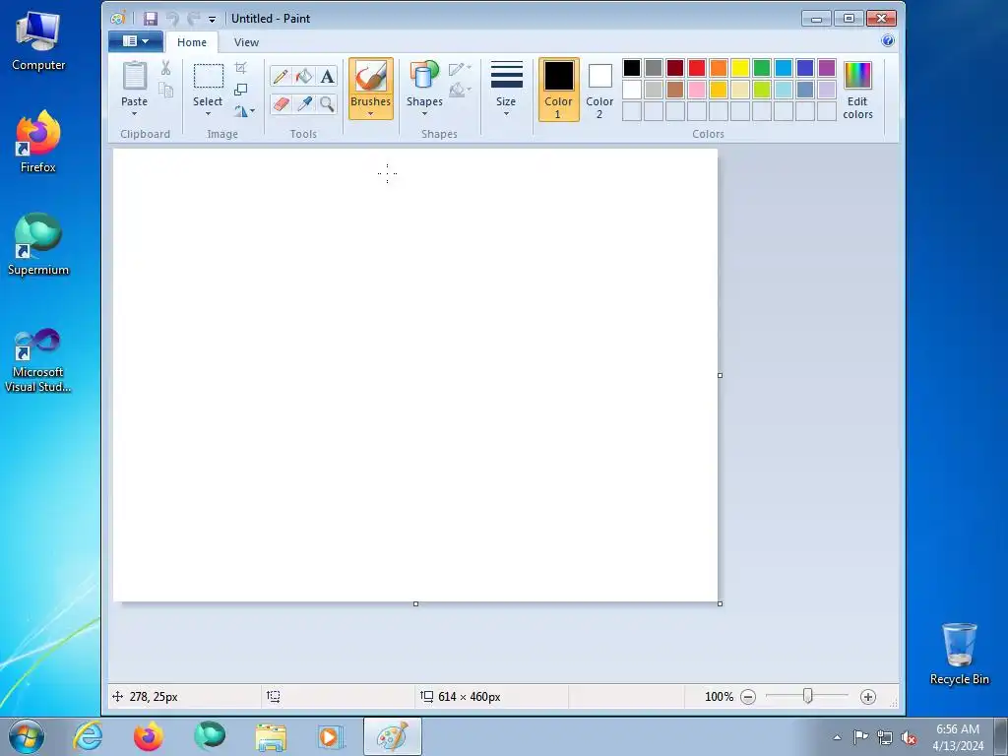The width and height of the screenshot is (1008, 756).
Task: Switch to the Home ribbon tab
Action: pyautogui.click(x=192, y=42)
